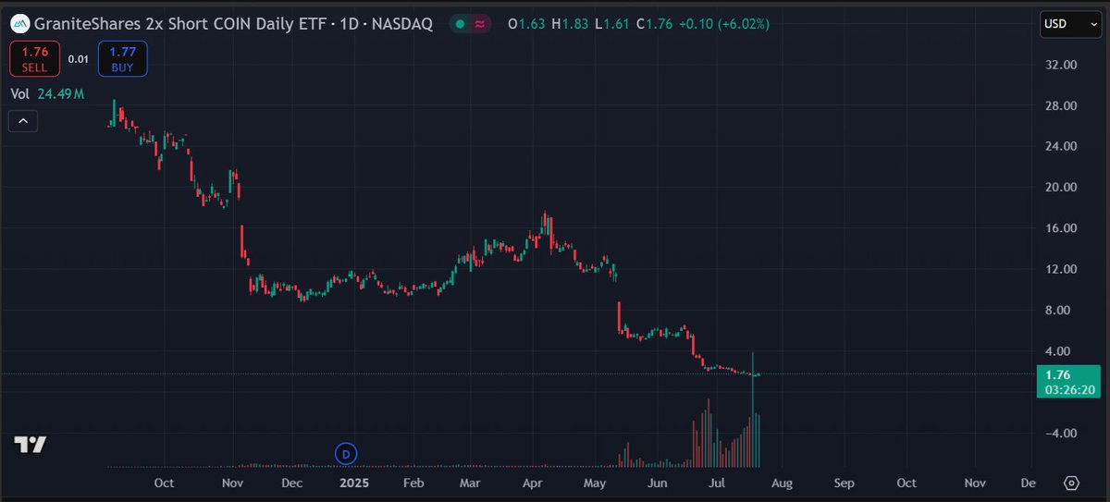Viewport: 1110px width, 502px height.
Task: Click the Apr label on the time axis
Action: point(532,483)
